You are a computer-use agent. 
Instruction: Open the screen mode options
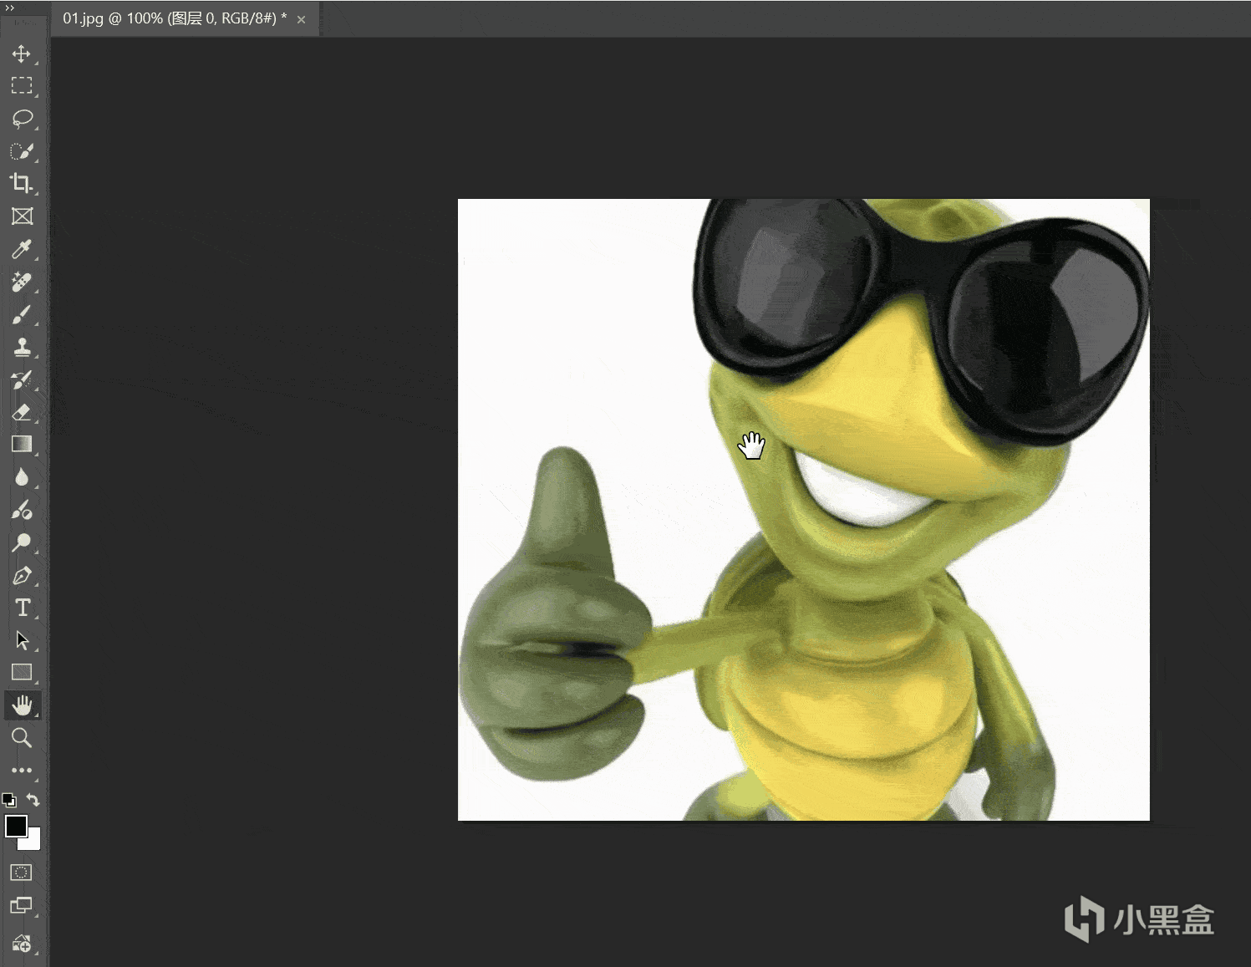tap(21, 905)
